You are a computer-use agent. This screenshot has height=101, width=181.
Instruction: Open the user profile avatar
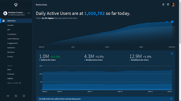click(173, 5)
